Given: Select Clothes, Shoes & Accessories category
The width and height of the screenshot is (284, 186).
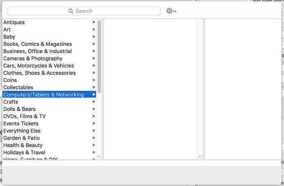Looking at the screenshot, I should [x=49, y=73].
